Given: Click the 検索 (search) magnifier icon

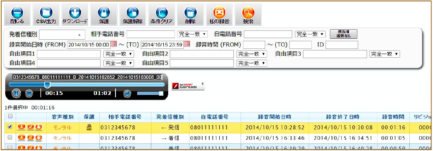Looking at the screenshot, I should [248, 15].
